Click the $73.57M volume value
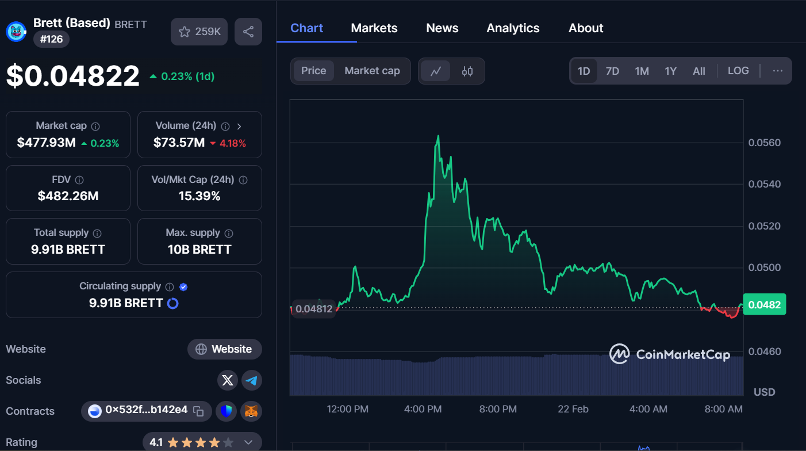 coord(179,143)
